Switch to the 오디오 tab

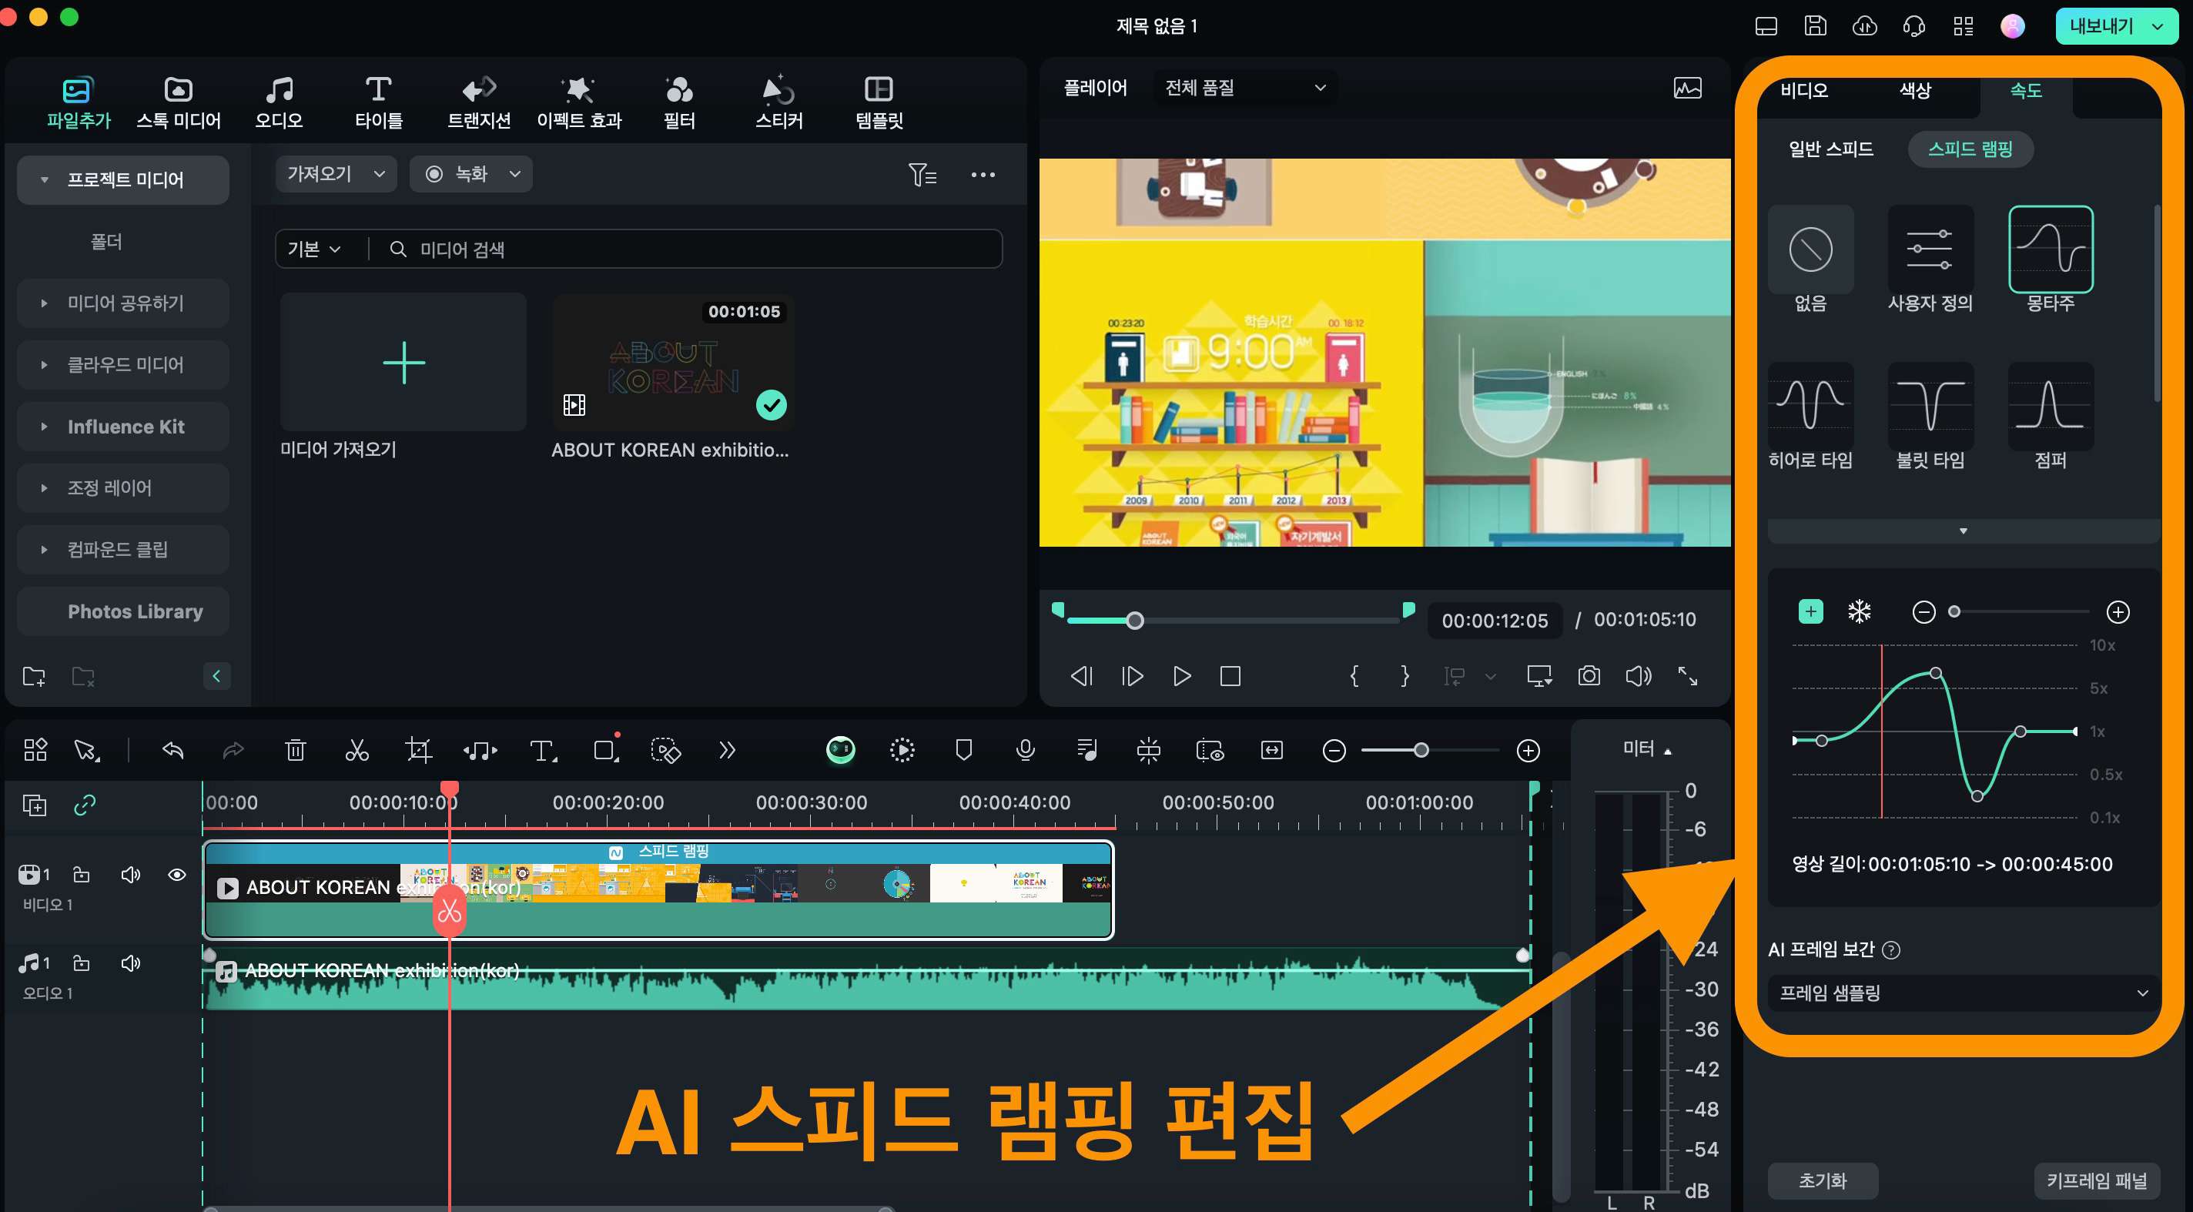click(280, 102)
